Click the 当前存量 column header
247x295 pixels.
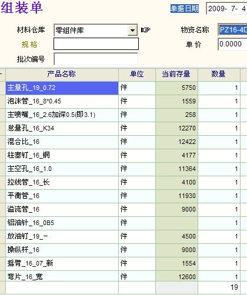(176, 74)
